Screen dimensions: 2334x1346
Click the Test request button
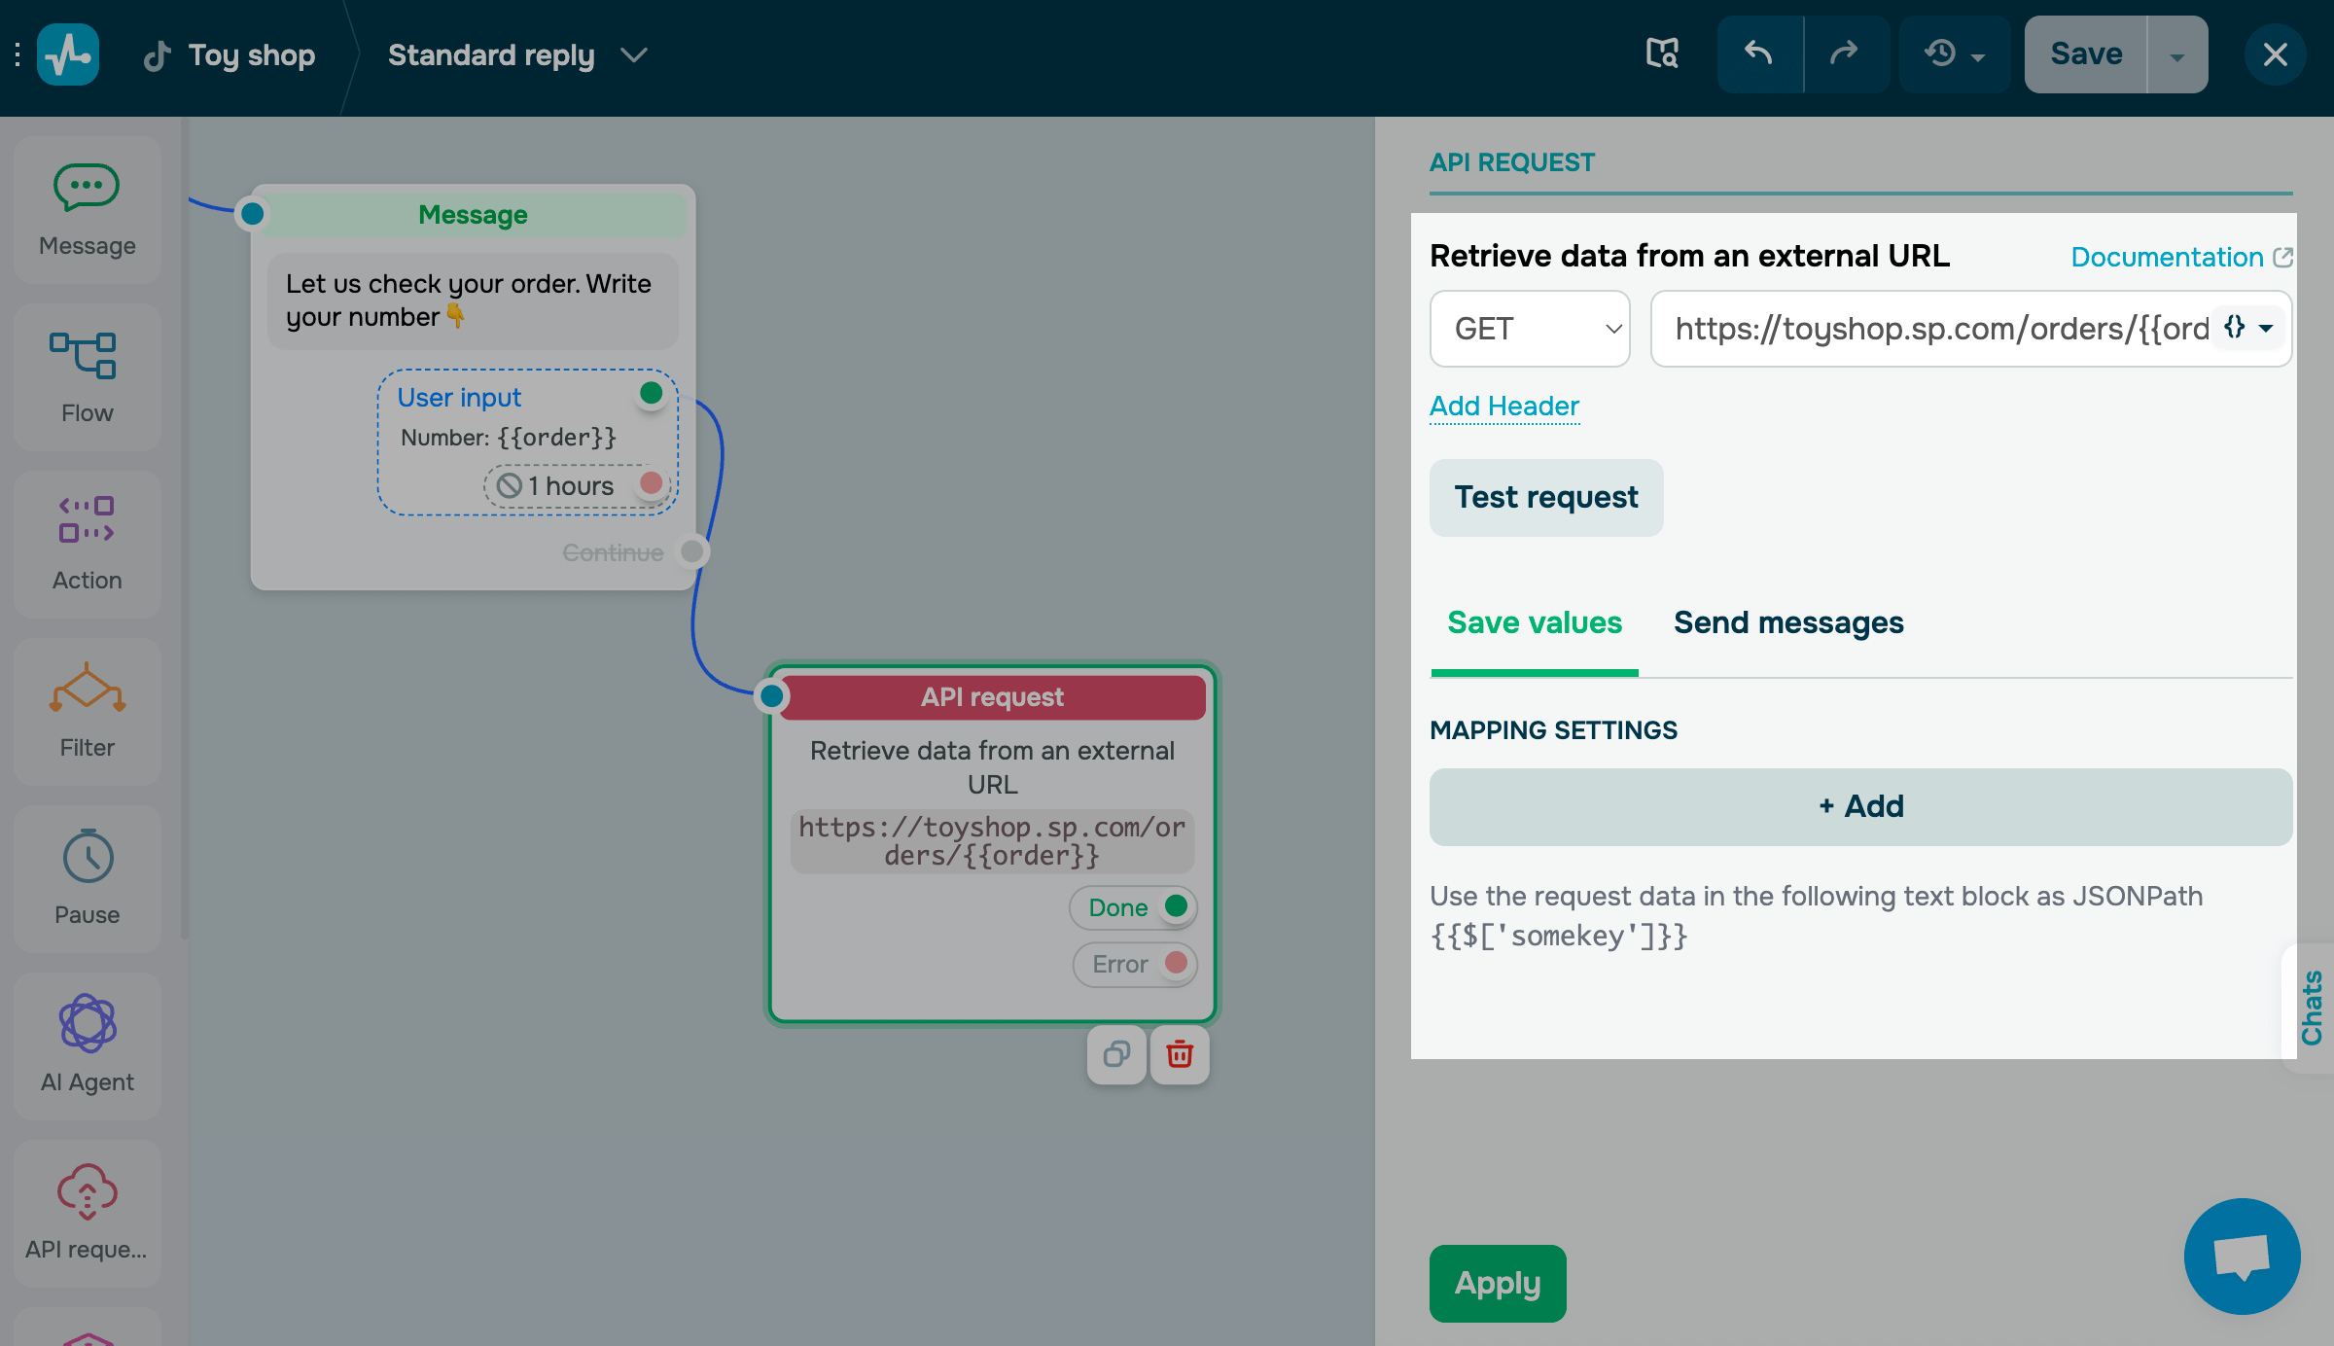pyautogui.click(x=1545, y=497)
